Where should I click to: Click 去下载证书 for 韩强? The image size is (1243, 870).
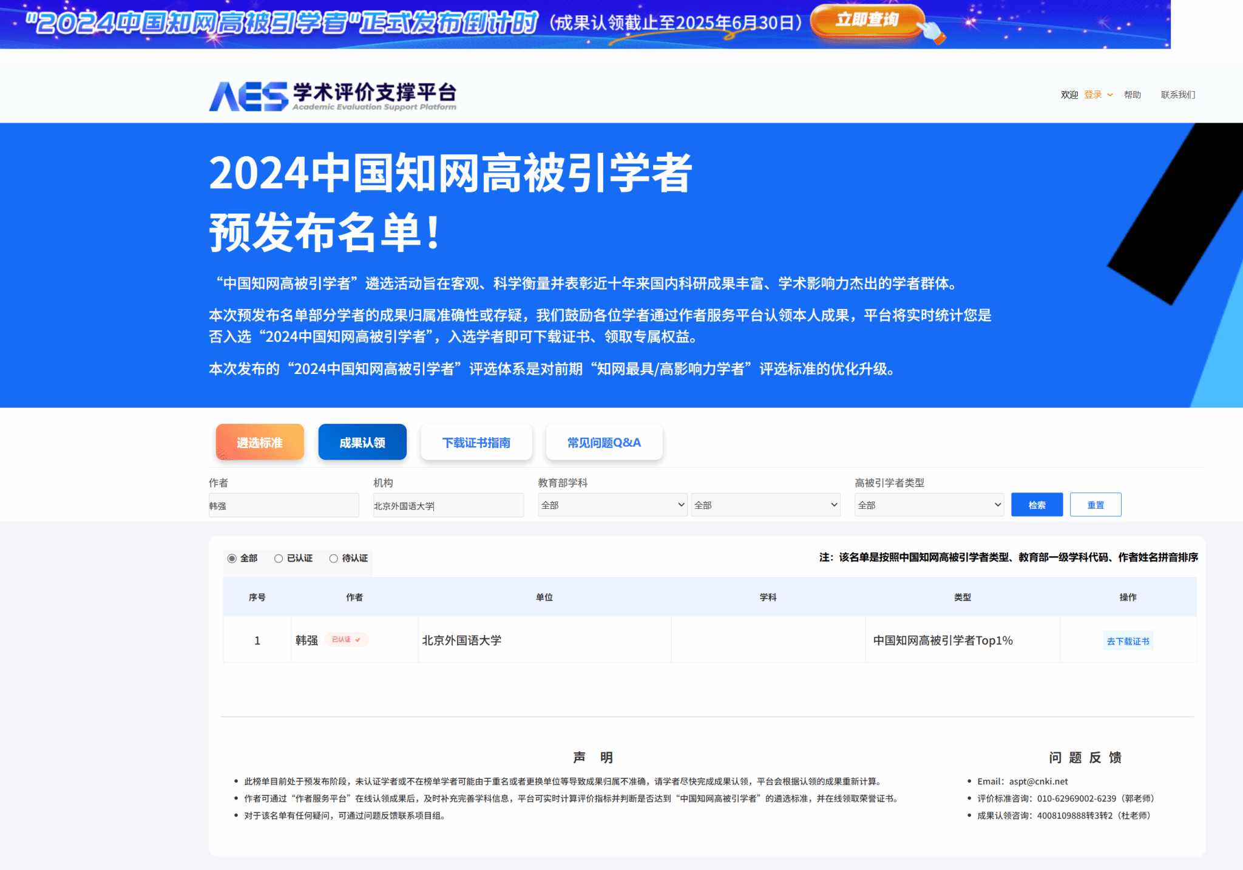[1128, 641]
